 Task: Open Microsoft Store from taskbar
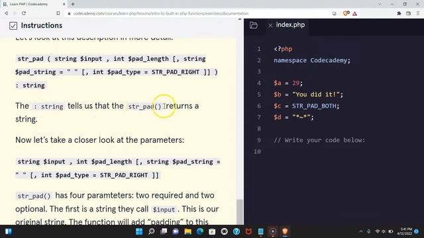[x=212, y=231]
